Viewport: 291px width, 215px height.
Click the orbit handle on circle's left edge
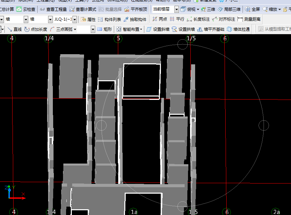[x=101, y=125]
